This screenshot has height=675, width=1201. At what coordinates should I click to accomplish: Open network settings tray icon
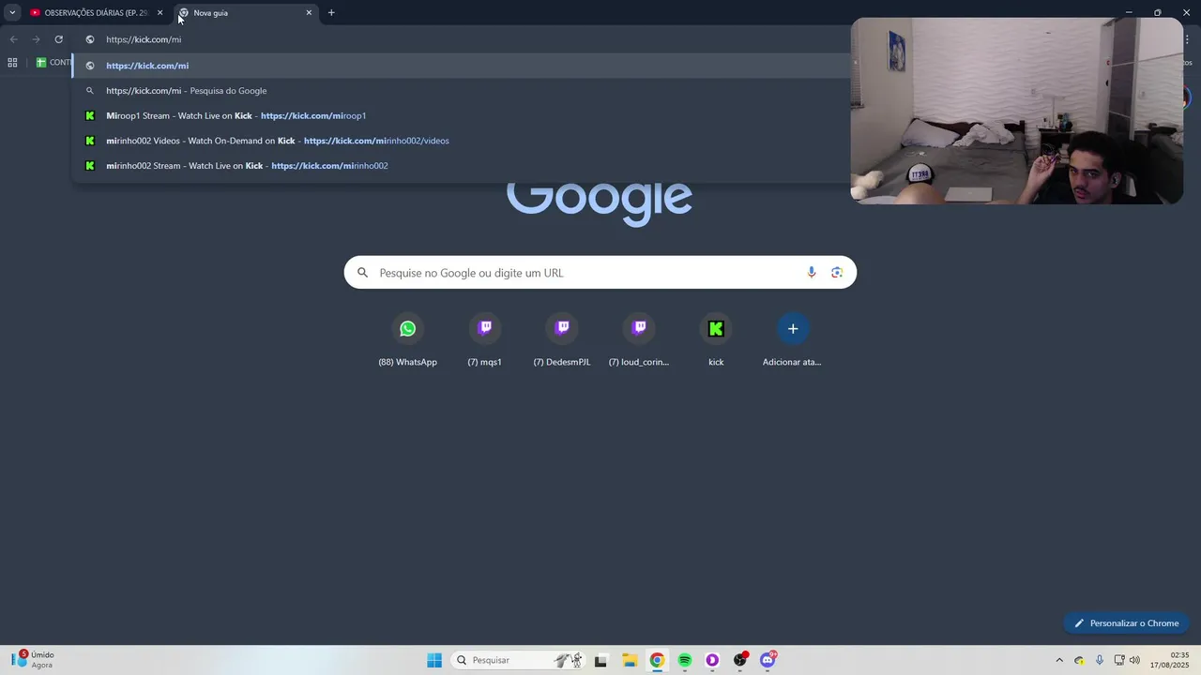coord(1119,660)
